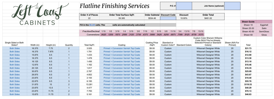Select the Sheen 10 cell

click(x=248, y=25)
